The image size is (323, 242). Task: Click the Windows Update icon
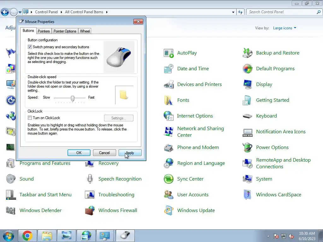168,210
